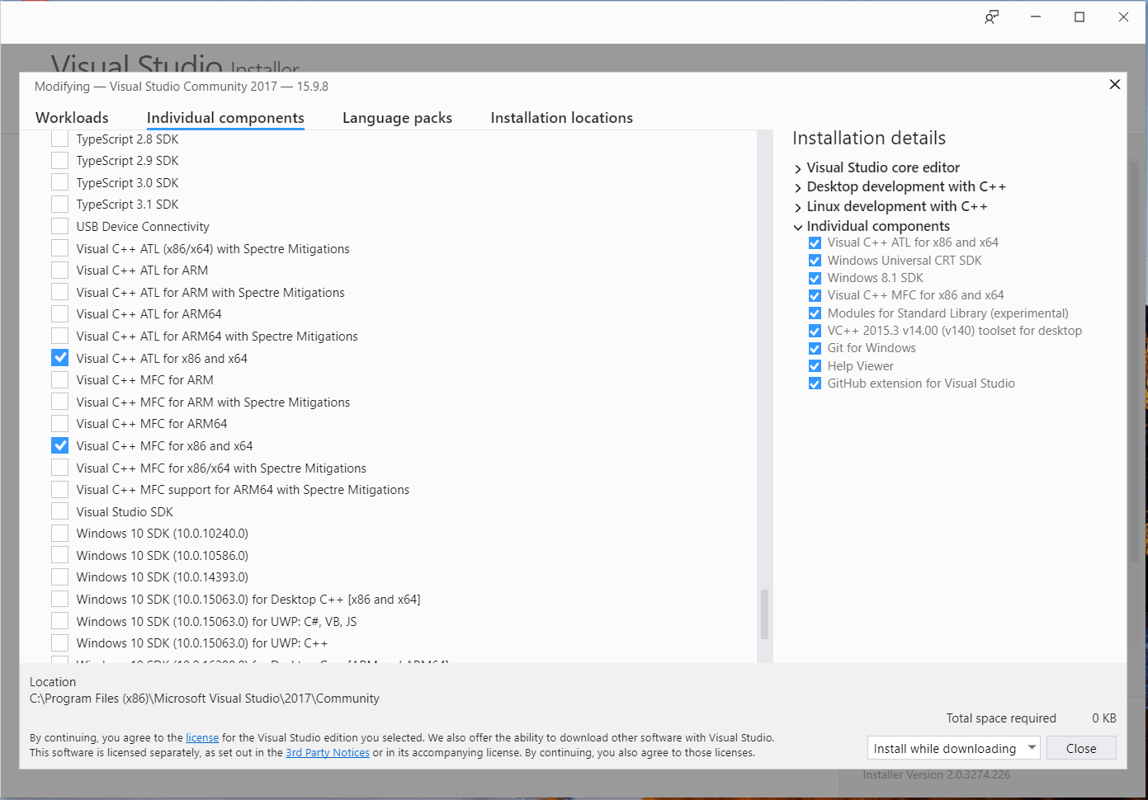Uncheck Visual C++ ATL for x86 and x64
Image resolution: width=1148 pixels, height=800 pixels.
60,358
